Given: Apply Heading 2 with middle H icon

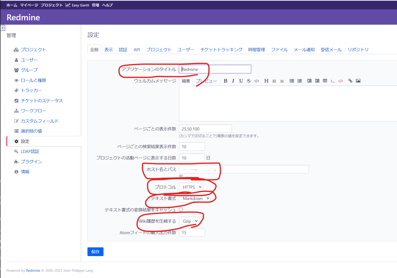Looking at the screenshot, I should point(274,81).
